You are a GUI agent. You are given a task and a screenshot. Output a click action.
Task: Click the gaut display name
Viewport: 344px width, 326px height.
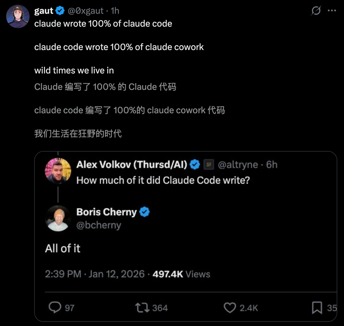44,11
